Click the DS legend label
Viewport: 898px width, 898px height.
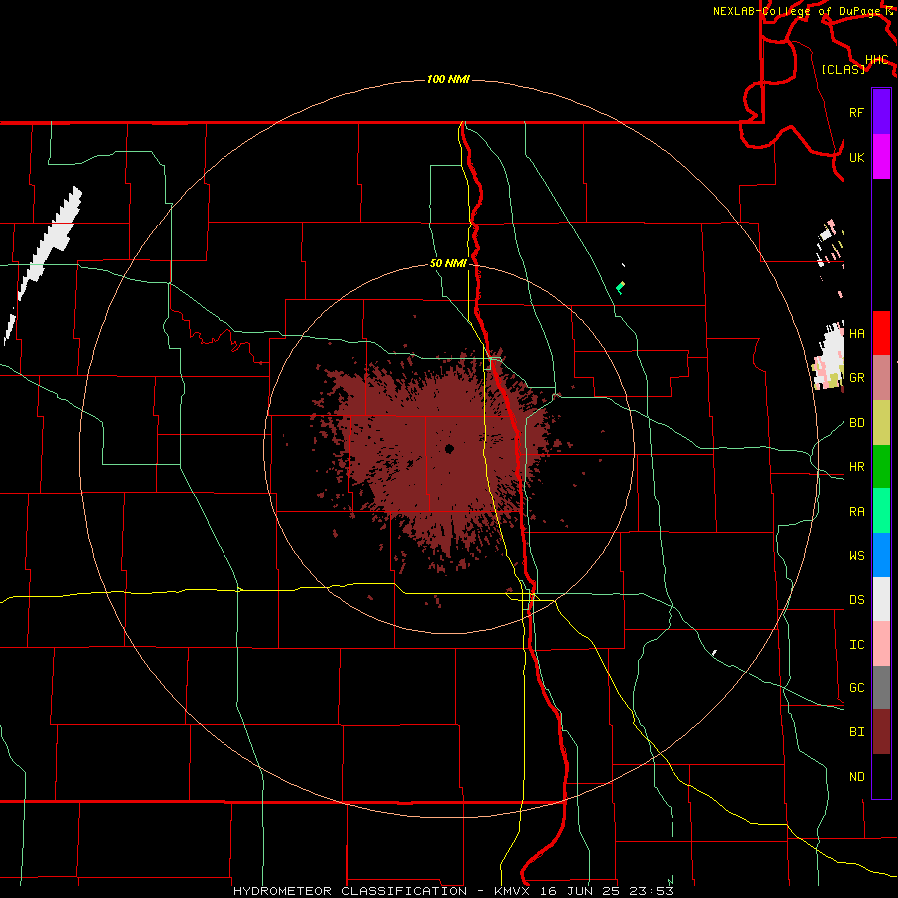point(856,599)
